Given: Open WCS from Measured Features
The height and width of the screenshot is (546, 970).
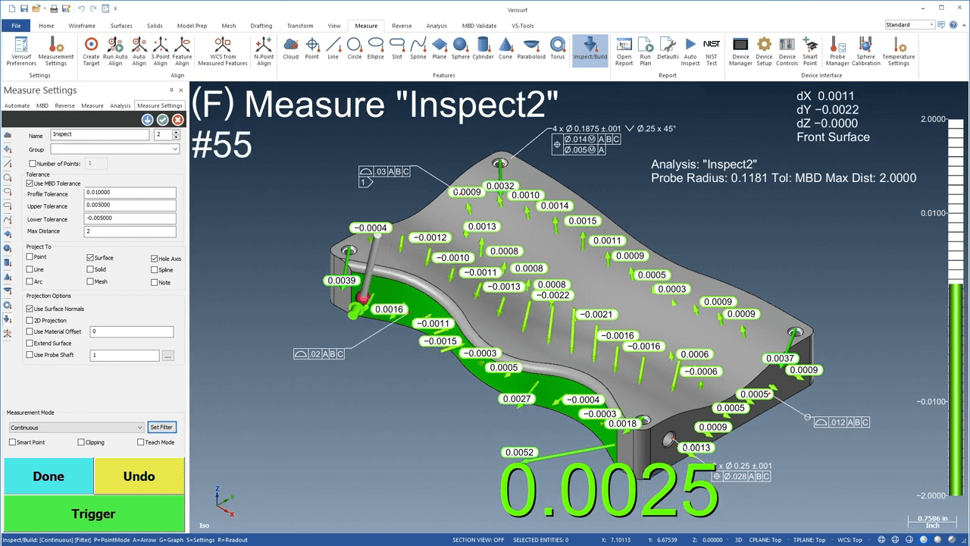Looking at the screenshot, I should tap(223, 52).
